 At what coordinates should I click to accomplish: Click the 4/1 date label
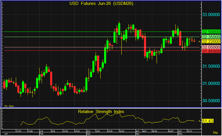pos(138,131)
